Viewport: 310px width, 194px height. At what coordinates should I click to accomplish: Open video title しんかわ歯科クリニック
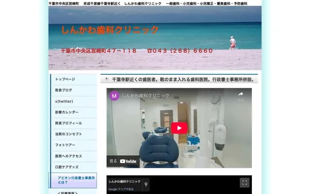tap(145, 96)
